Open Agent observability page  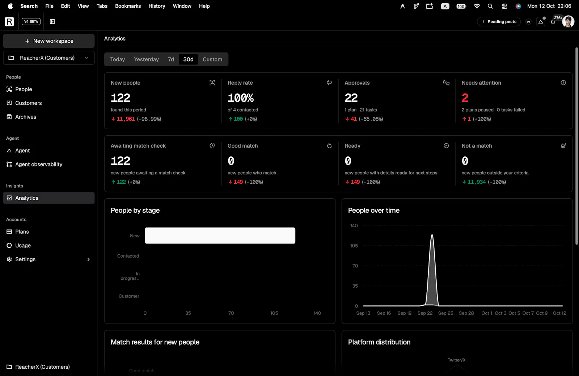49,164
